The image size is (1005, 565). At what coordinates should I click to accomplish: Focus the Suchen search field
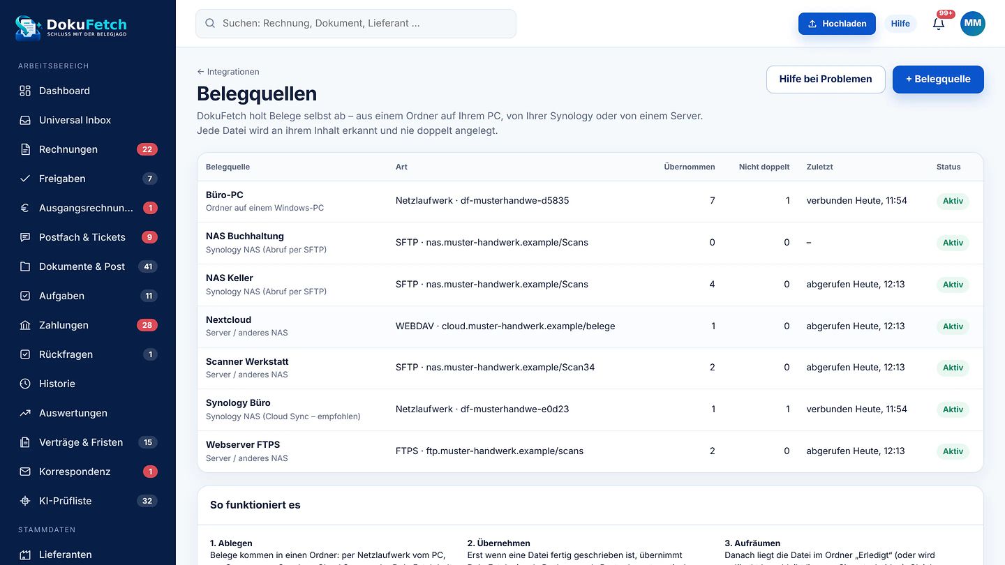(x=356, y=24)
